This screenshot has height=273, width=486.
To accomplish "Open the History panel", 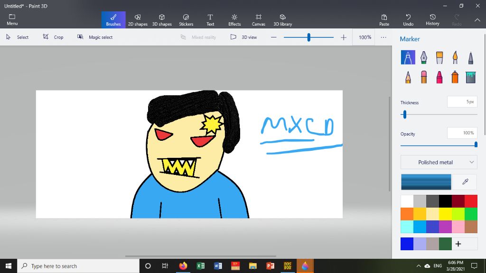I will click(x=432, y=20).
